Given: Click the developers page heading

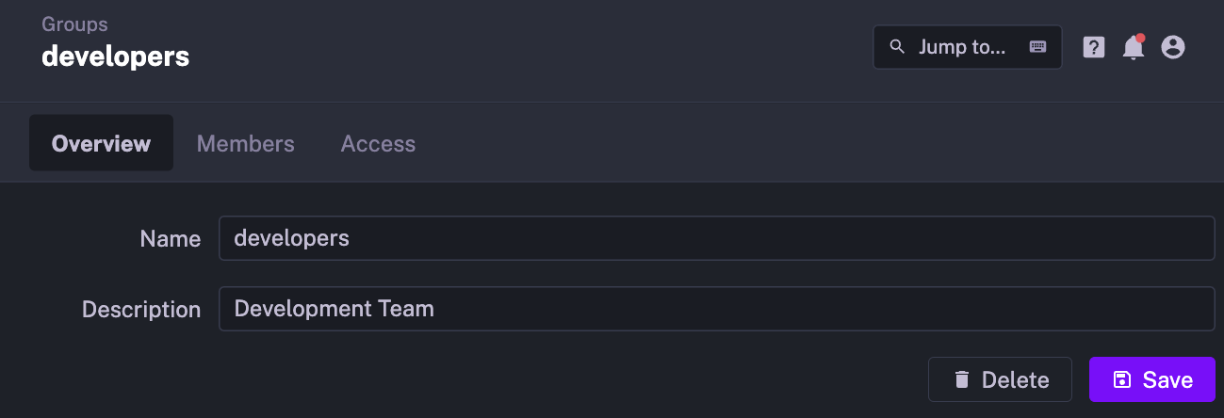Looking at the screenshot, I should click(115, 56).
